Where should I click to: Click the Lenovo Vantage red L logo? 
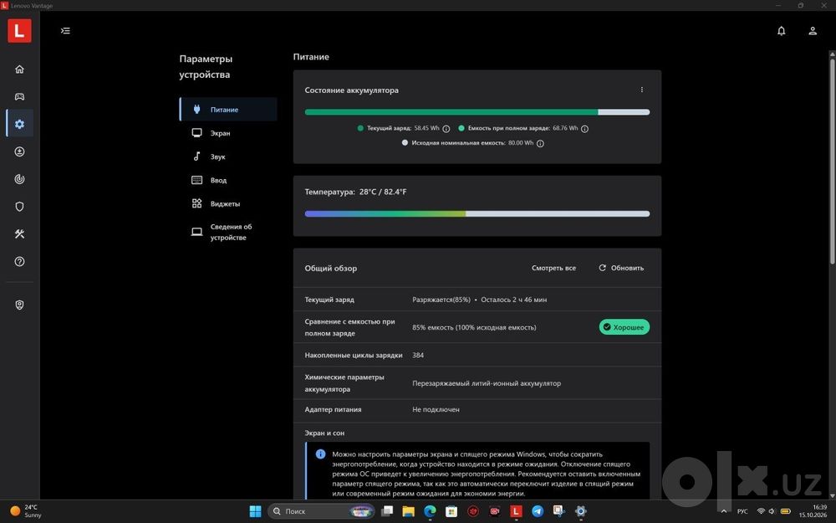click(19, 30)
